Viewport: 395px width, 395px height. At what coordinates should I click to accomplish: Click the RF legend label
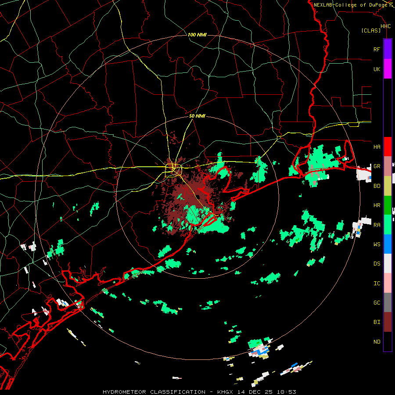(377, 49)
